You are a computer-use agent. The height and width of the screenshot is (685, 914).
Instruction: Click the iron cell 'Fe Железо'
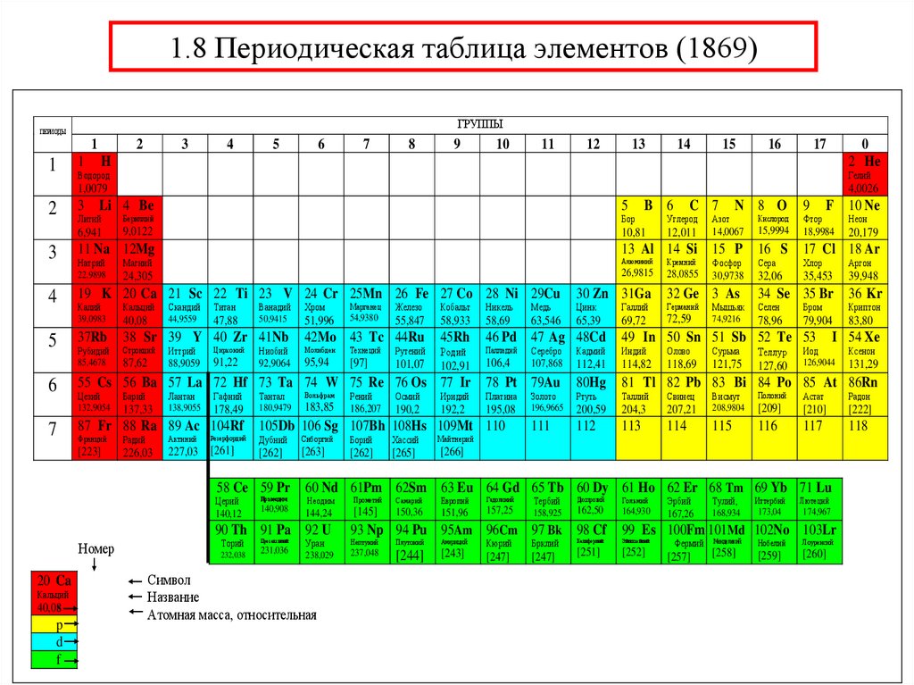pos(412,305)
